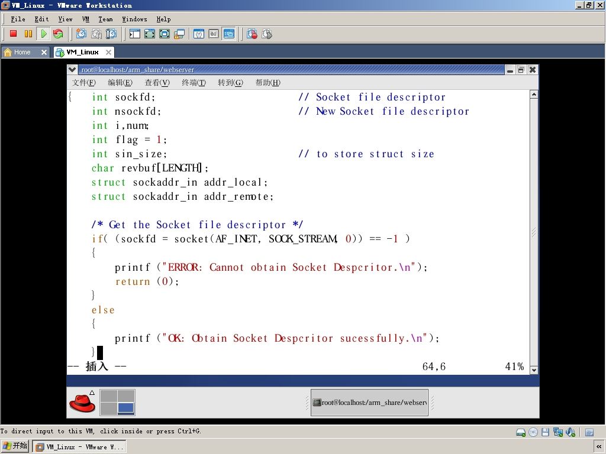
Task: Click the '41%' file position indicator
Action: pos(514,367)
